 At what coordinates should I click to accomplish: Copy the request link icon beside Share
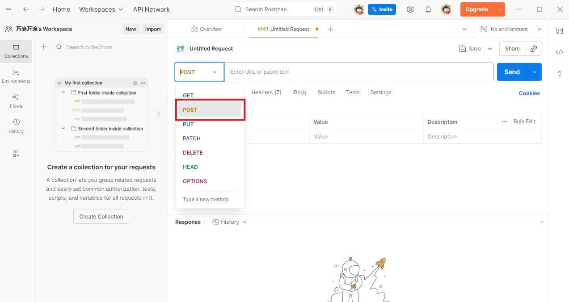click(534, 48)
